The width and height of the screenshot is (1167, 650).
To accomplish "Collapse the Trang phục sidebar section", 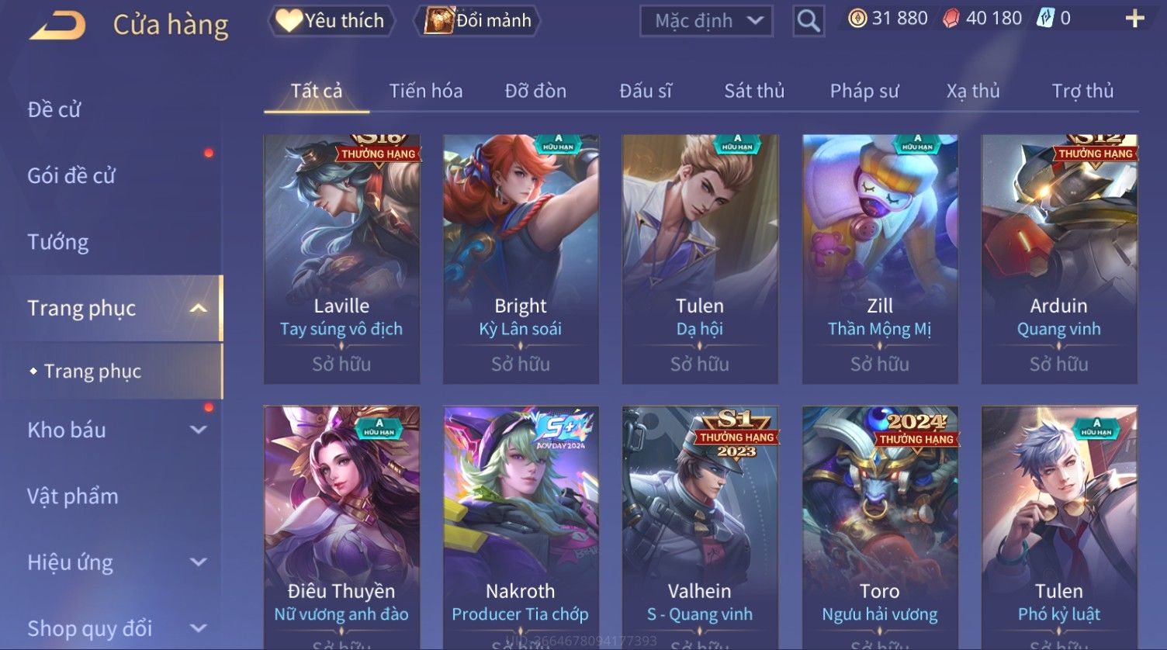I will pyautogui.click(x=199, y=309).
